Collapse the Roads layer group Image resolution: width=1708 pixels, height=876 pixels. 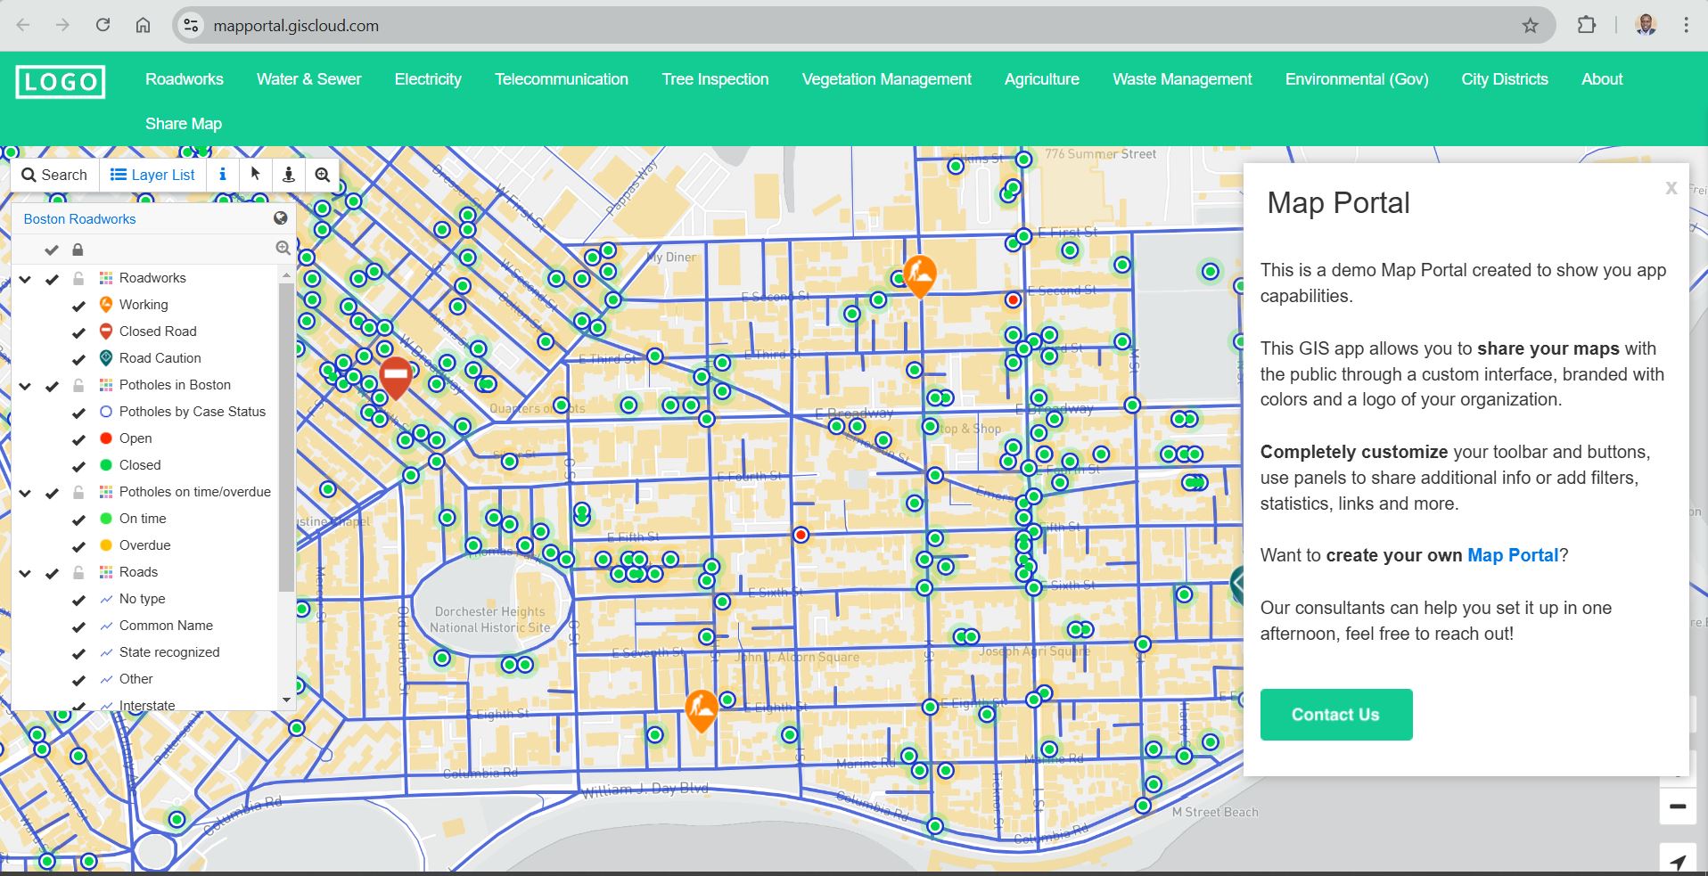pos(25,571)
